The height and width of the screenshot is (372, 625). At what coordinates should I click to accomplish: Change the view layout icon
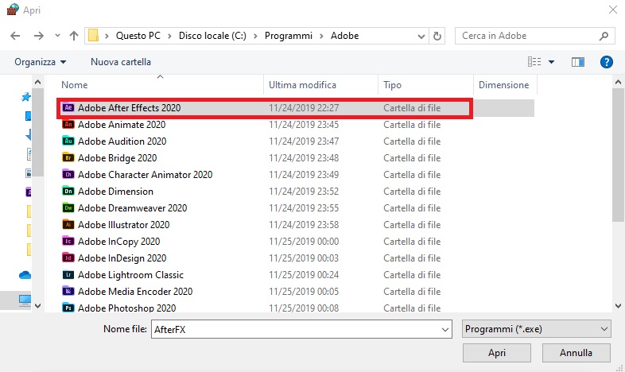pos(534,62)
